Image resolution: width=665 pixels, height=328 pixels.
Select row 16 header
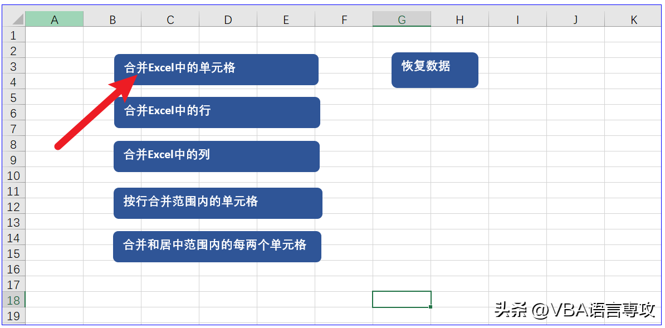point(14,268)
